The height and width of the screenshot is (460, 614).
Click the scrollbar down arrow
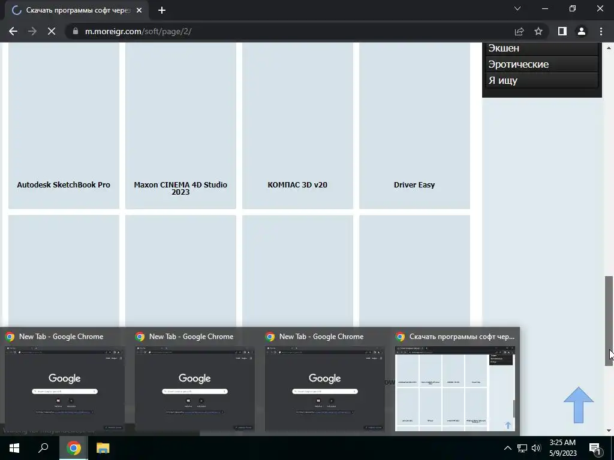click(609, 431)
